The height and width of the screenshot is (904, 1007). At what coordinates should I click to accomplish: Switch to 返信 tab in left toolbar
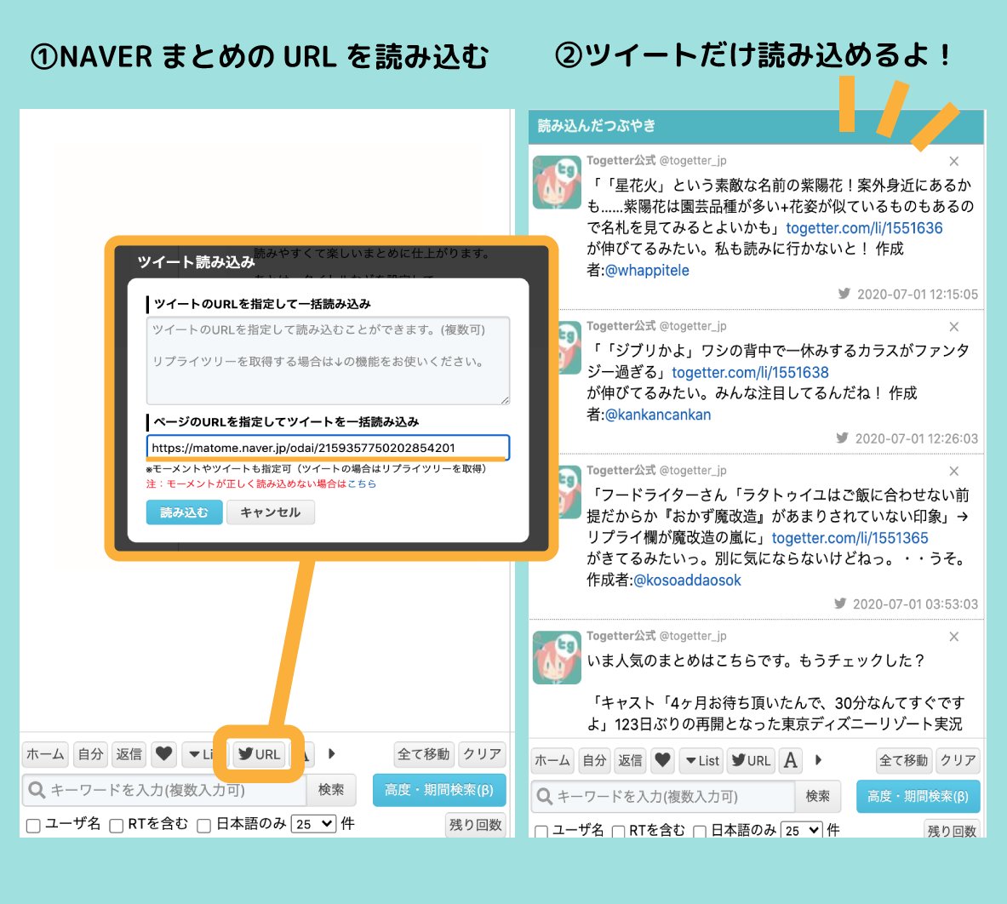pyautogui.click(x=129, y=754)
